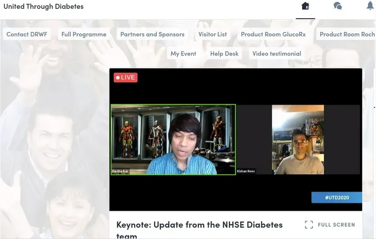This screenshot has width=376, height=239.
Task: Open the Help Desk
Action: tap(224, 54)
